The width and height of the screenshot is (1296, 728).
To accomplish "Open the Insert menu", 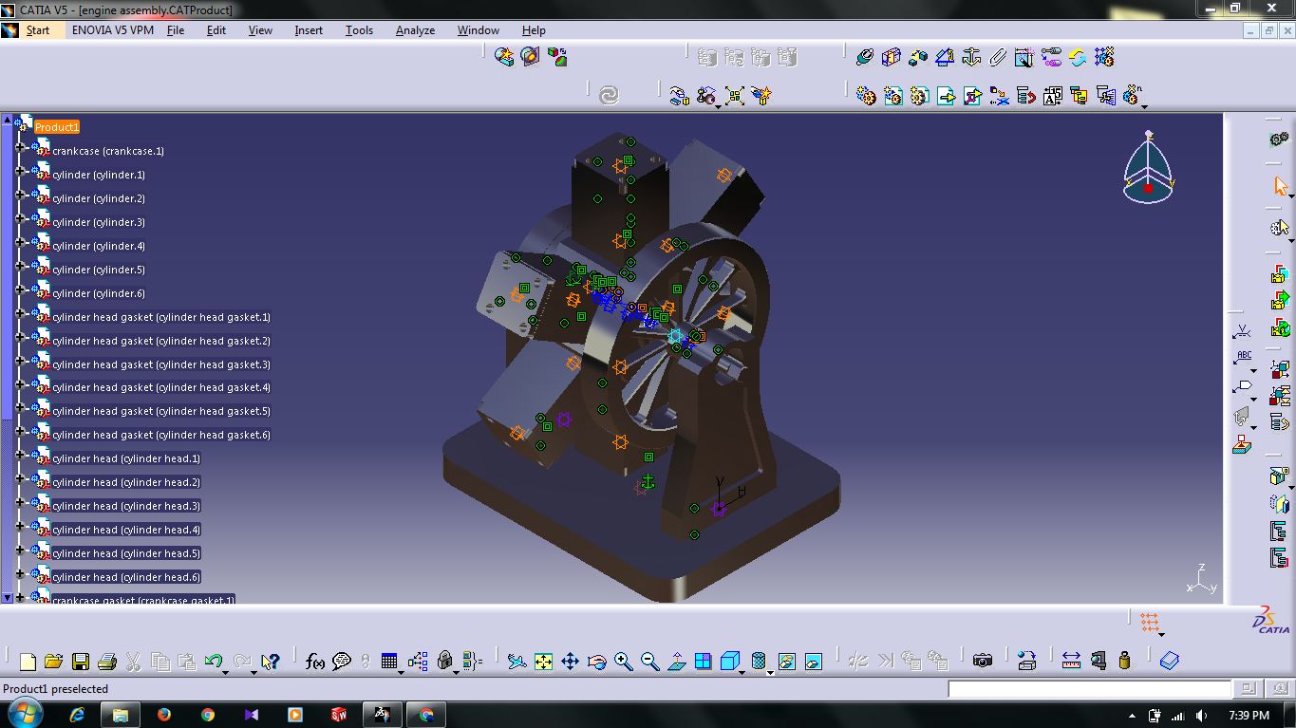I will (309, 30).
